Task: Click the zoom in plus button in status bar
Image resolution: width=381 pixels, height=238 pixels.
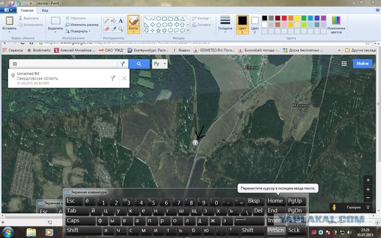Action: [x=377, y=222]
